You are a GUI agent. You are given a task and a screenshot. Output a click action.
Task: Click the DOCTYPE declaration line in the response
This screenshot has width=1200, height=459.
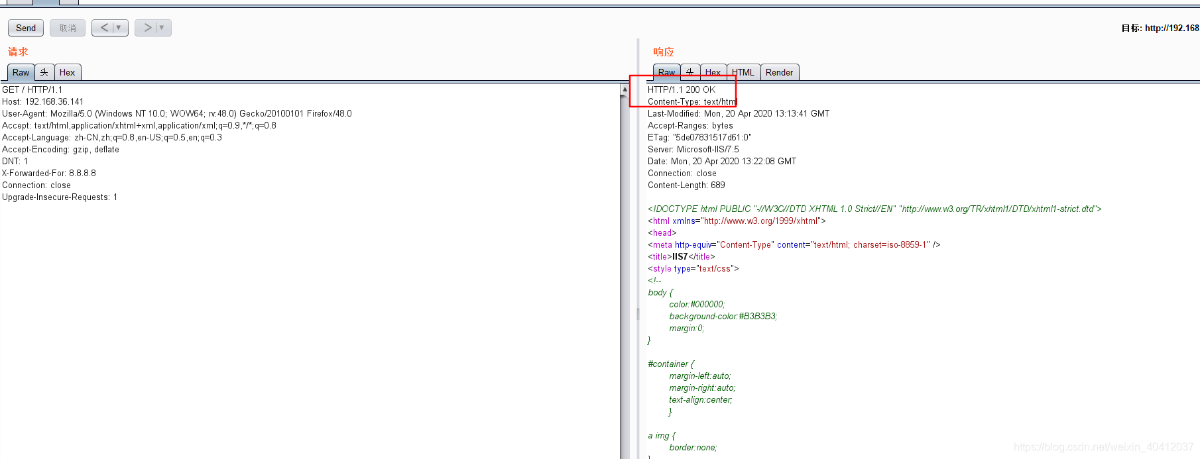[874, 209]
